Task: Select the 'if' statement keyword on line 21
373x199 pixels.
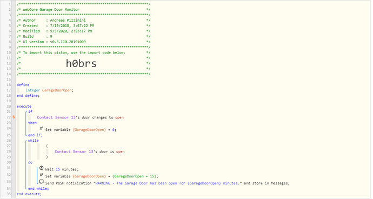Action: click(x=30, y=111)
